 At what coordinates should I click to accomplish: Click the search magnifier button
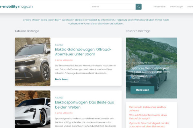click(139, 7)
